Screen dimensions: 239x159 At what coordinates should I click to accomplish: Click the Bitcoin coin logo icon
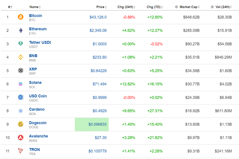pos(21,17)
